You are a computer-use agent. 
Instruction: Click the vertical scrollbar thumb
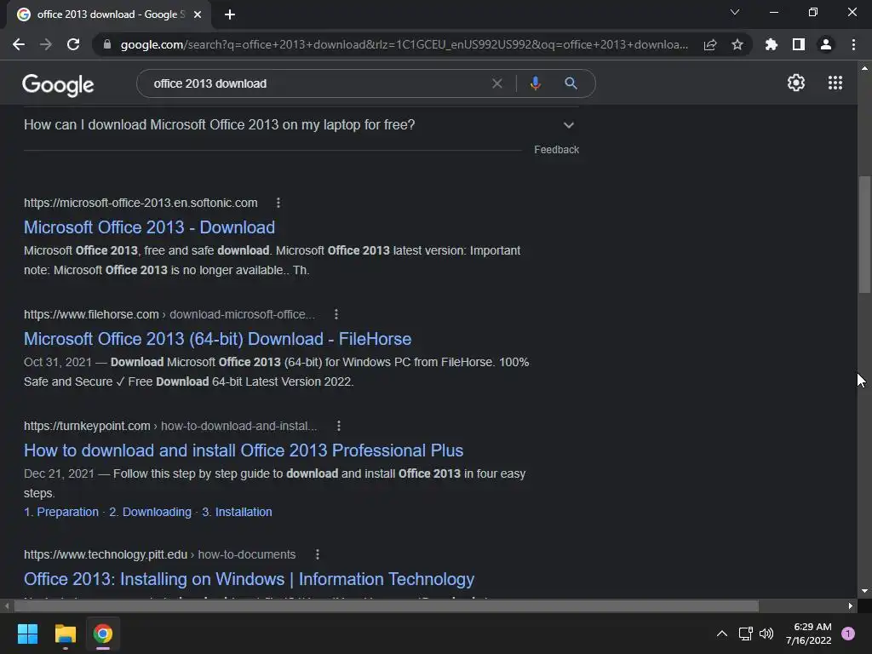(x=864, y=233)
